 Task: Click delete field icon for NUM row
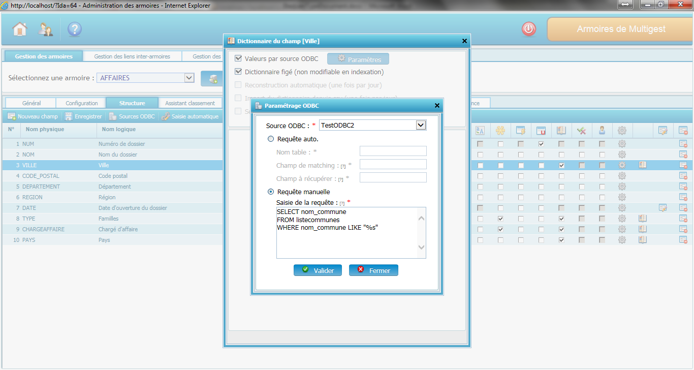pyautogui.click(x=683, y=144)
